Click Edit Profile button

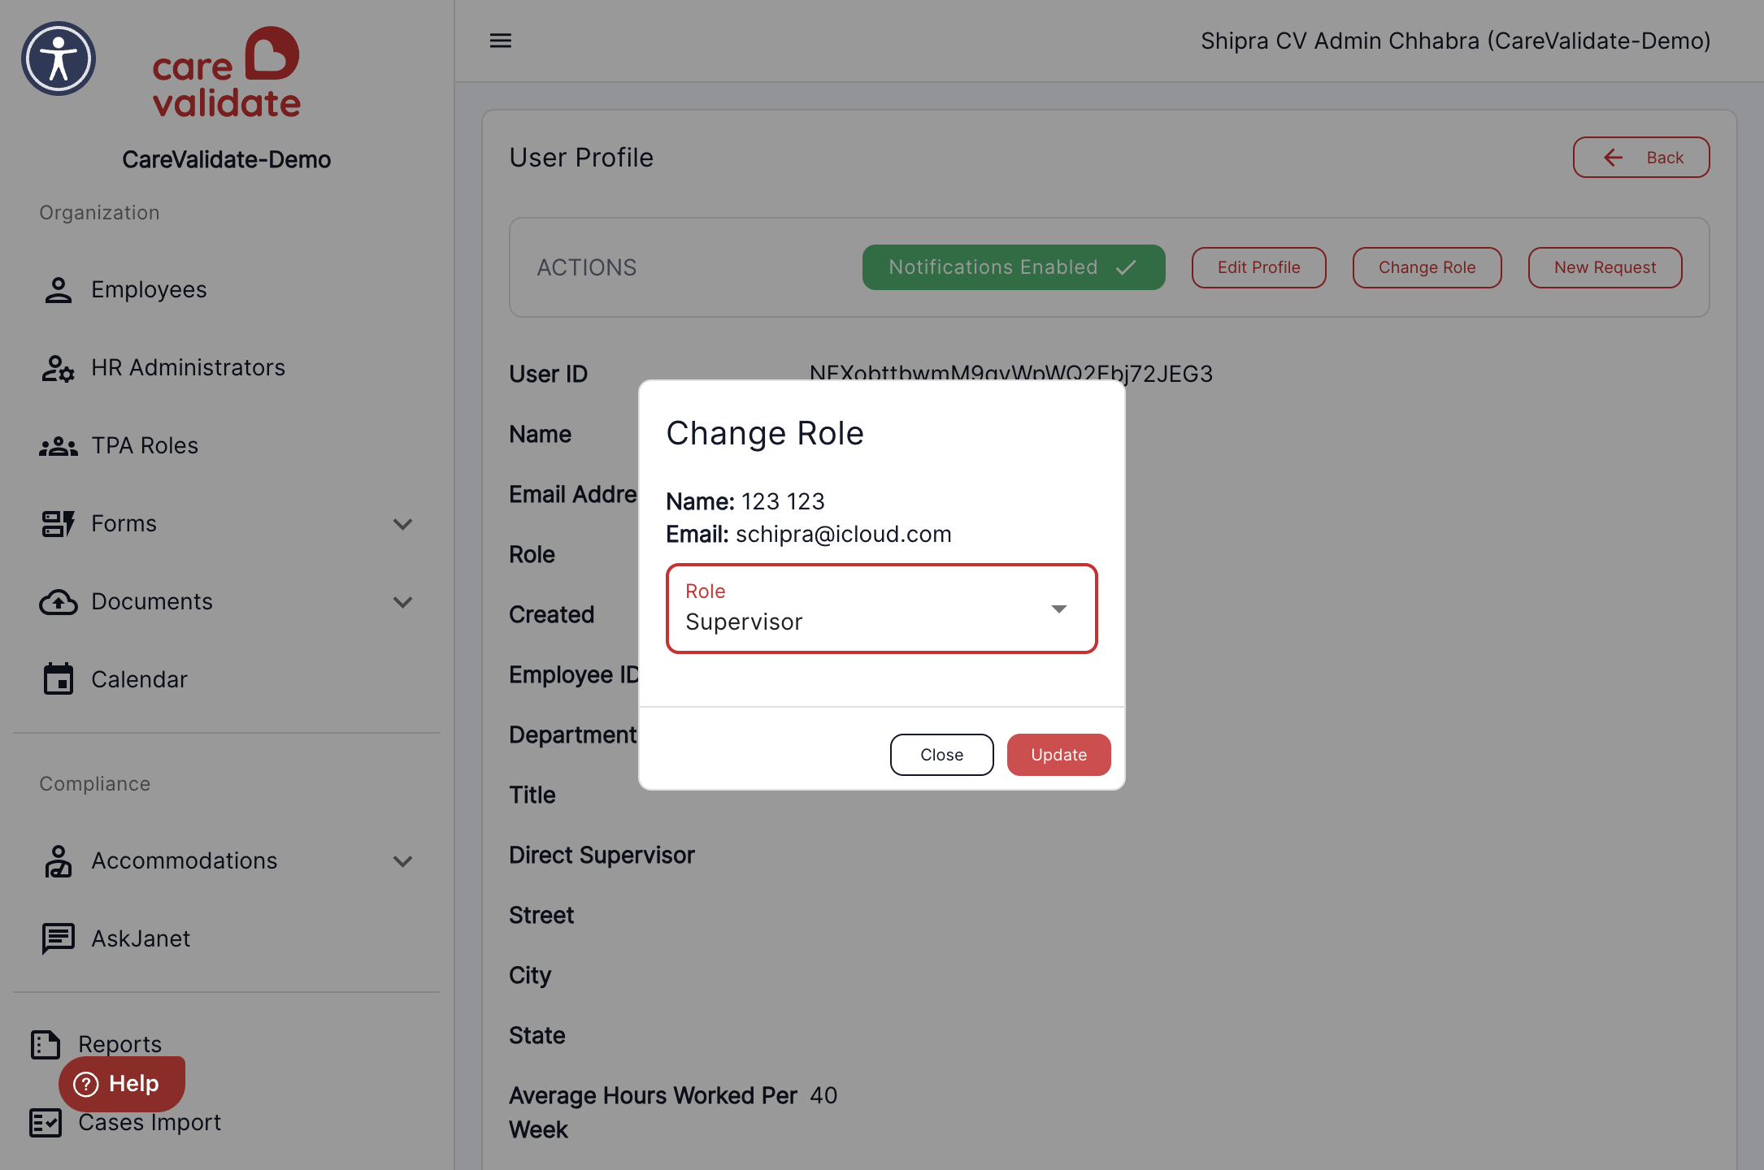(x=1259, y=267)
